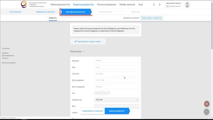Click the Фамилия input field
The width and height of the screenshot is (213, 120).
[x=117, y=61]
